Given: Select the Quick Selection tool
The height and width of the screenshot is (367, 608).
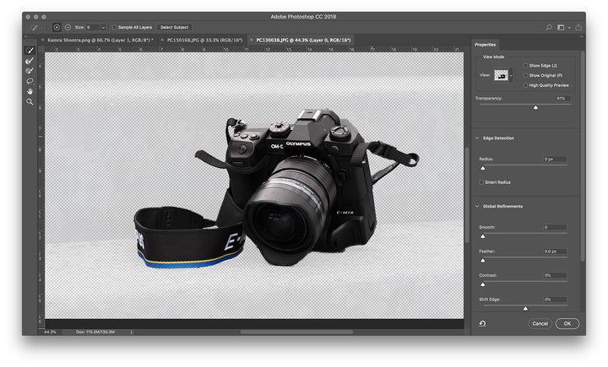Looking at the screenshot, I should coord(30,51).
